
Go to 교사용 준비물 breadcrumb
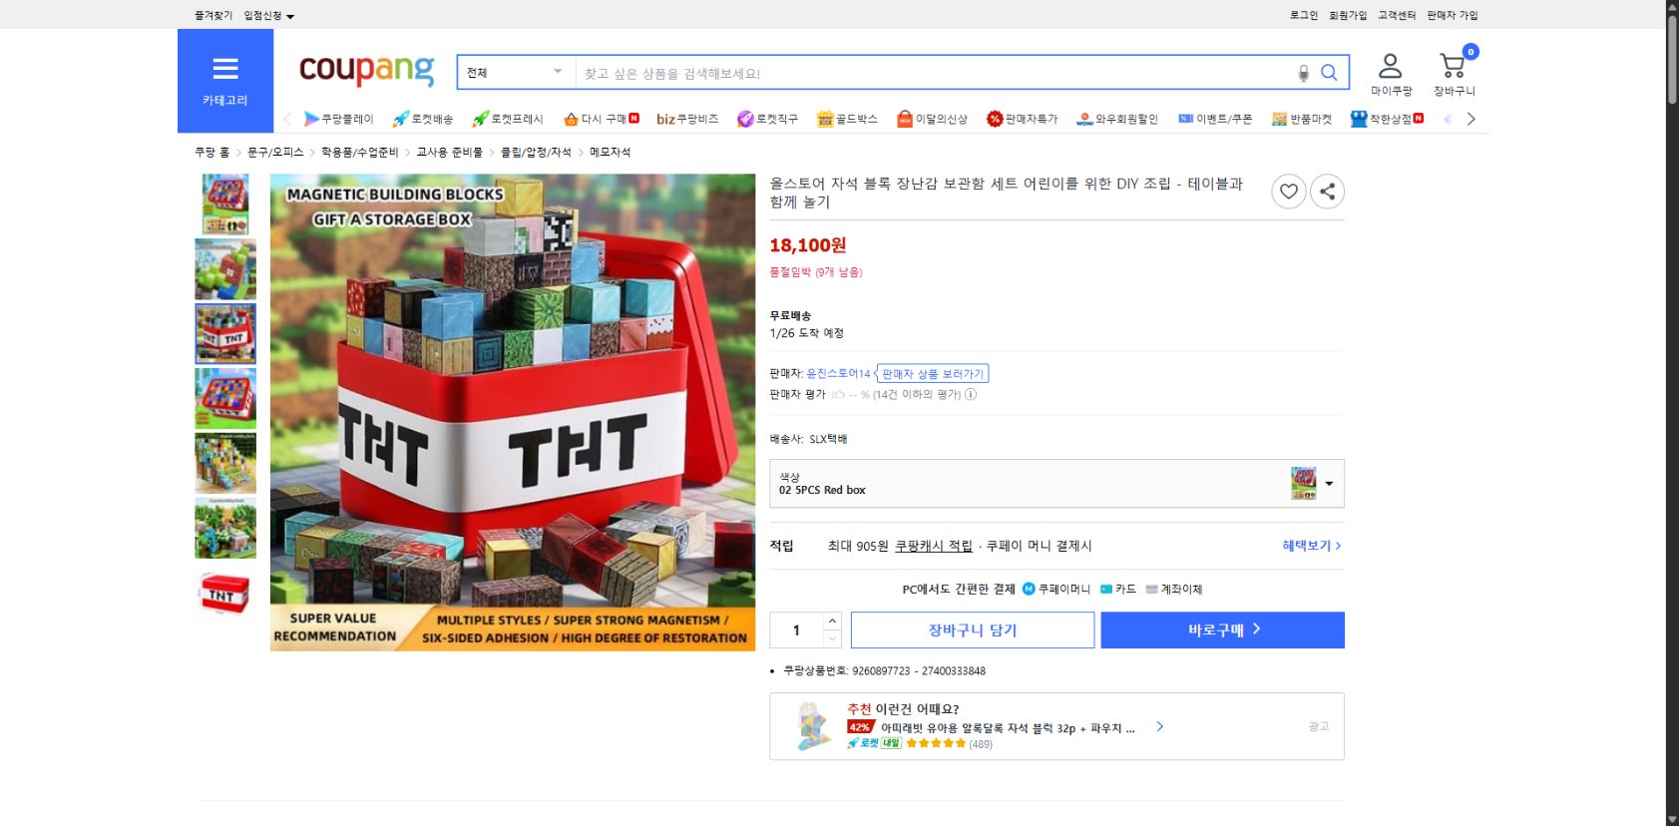pyautogui.click(x=449, y=152)
